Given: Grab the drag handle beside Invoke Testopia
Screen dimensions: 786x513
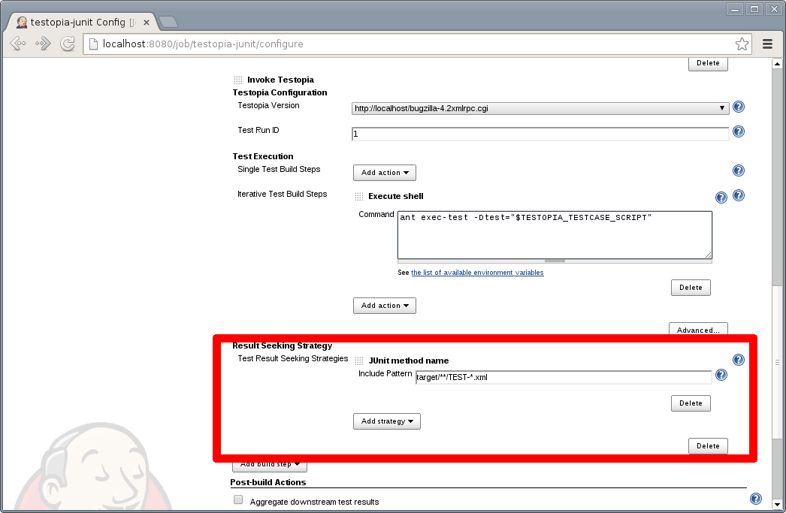Looking at the screenshot, I should [x=238, y=80].
